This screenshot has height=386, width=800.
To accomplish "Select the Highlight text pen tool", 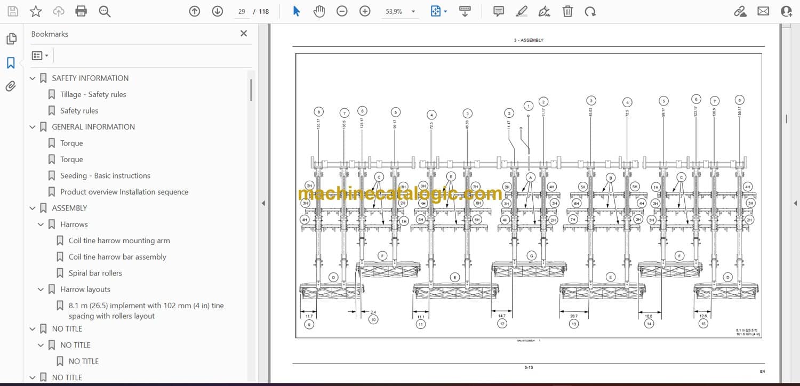I will [x=522, y=11].
